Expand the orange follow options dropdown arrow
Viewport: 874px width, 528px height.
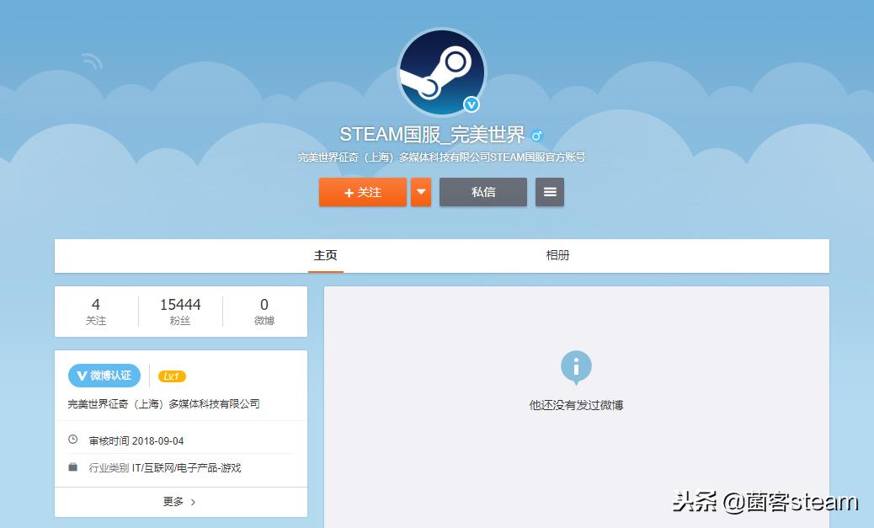point(421,192)
